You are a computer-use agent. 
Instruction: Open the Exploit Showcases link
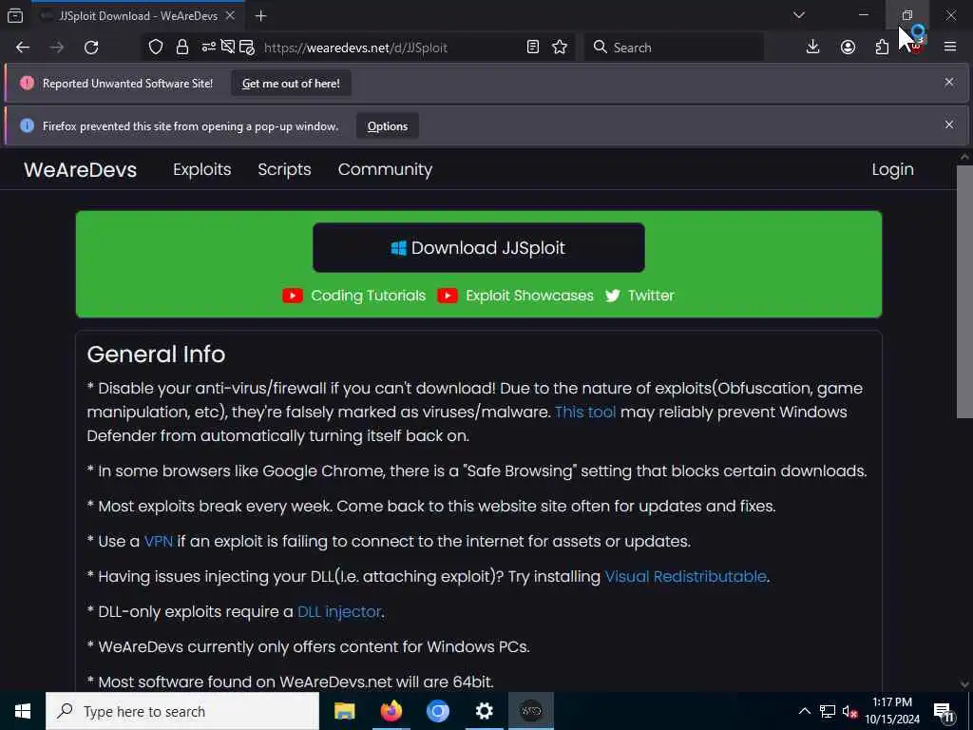pos(529,296)
